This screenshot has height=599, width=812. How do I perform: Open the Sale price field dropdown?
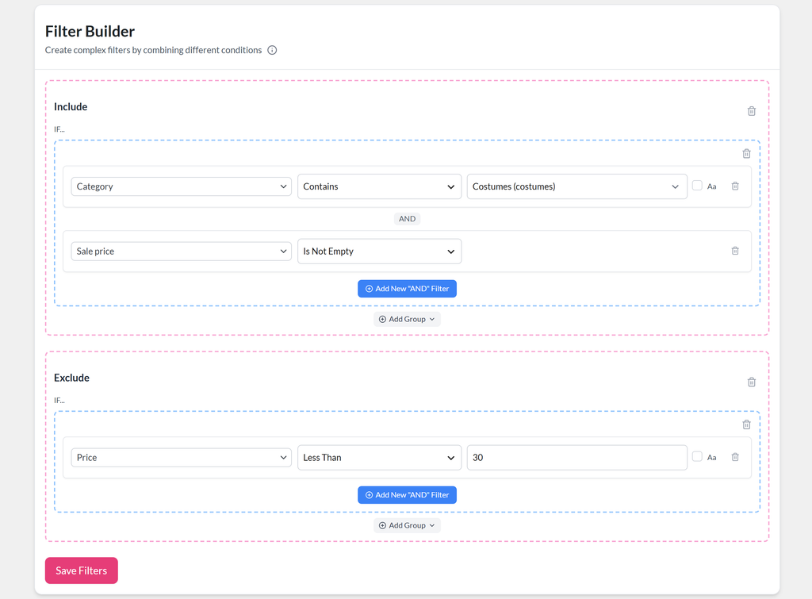182,252
